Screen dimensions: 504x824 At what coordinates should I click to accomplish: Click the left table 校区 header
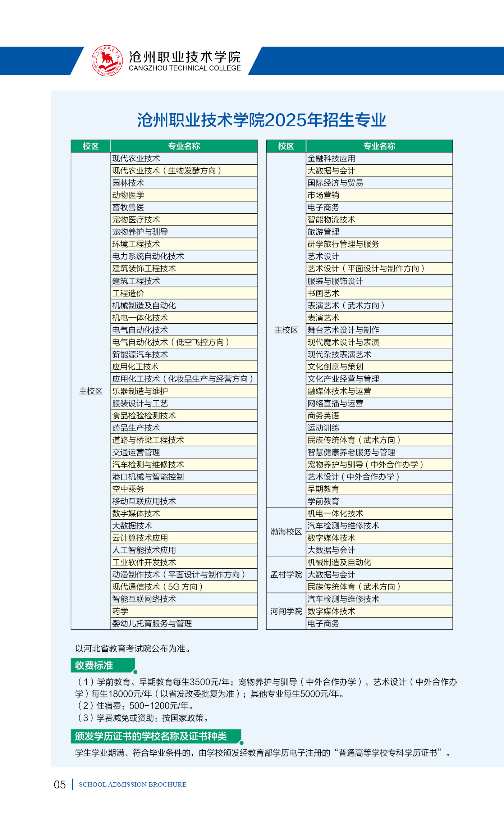[x=91, y=146]
